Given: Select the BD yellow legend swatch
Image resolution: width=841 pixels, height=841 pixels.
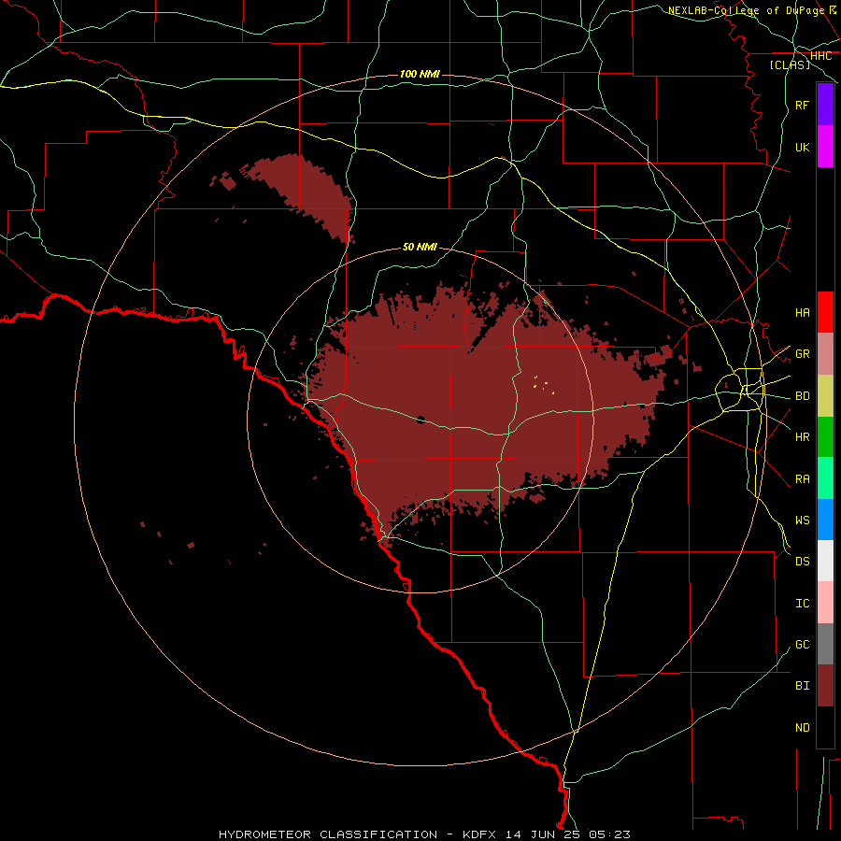Looking at the screenshot, I should 825,396.
